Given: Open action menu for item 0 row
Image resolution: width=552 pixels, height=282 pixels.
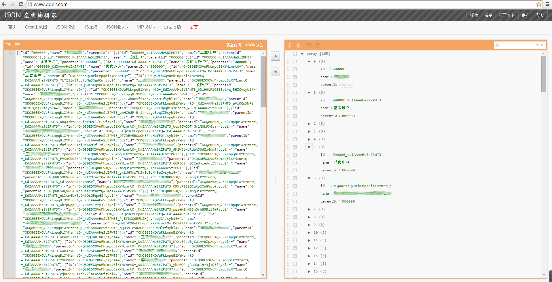Looking at the screenshot, I should click(x=295, y=61).
